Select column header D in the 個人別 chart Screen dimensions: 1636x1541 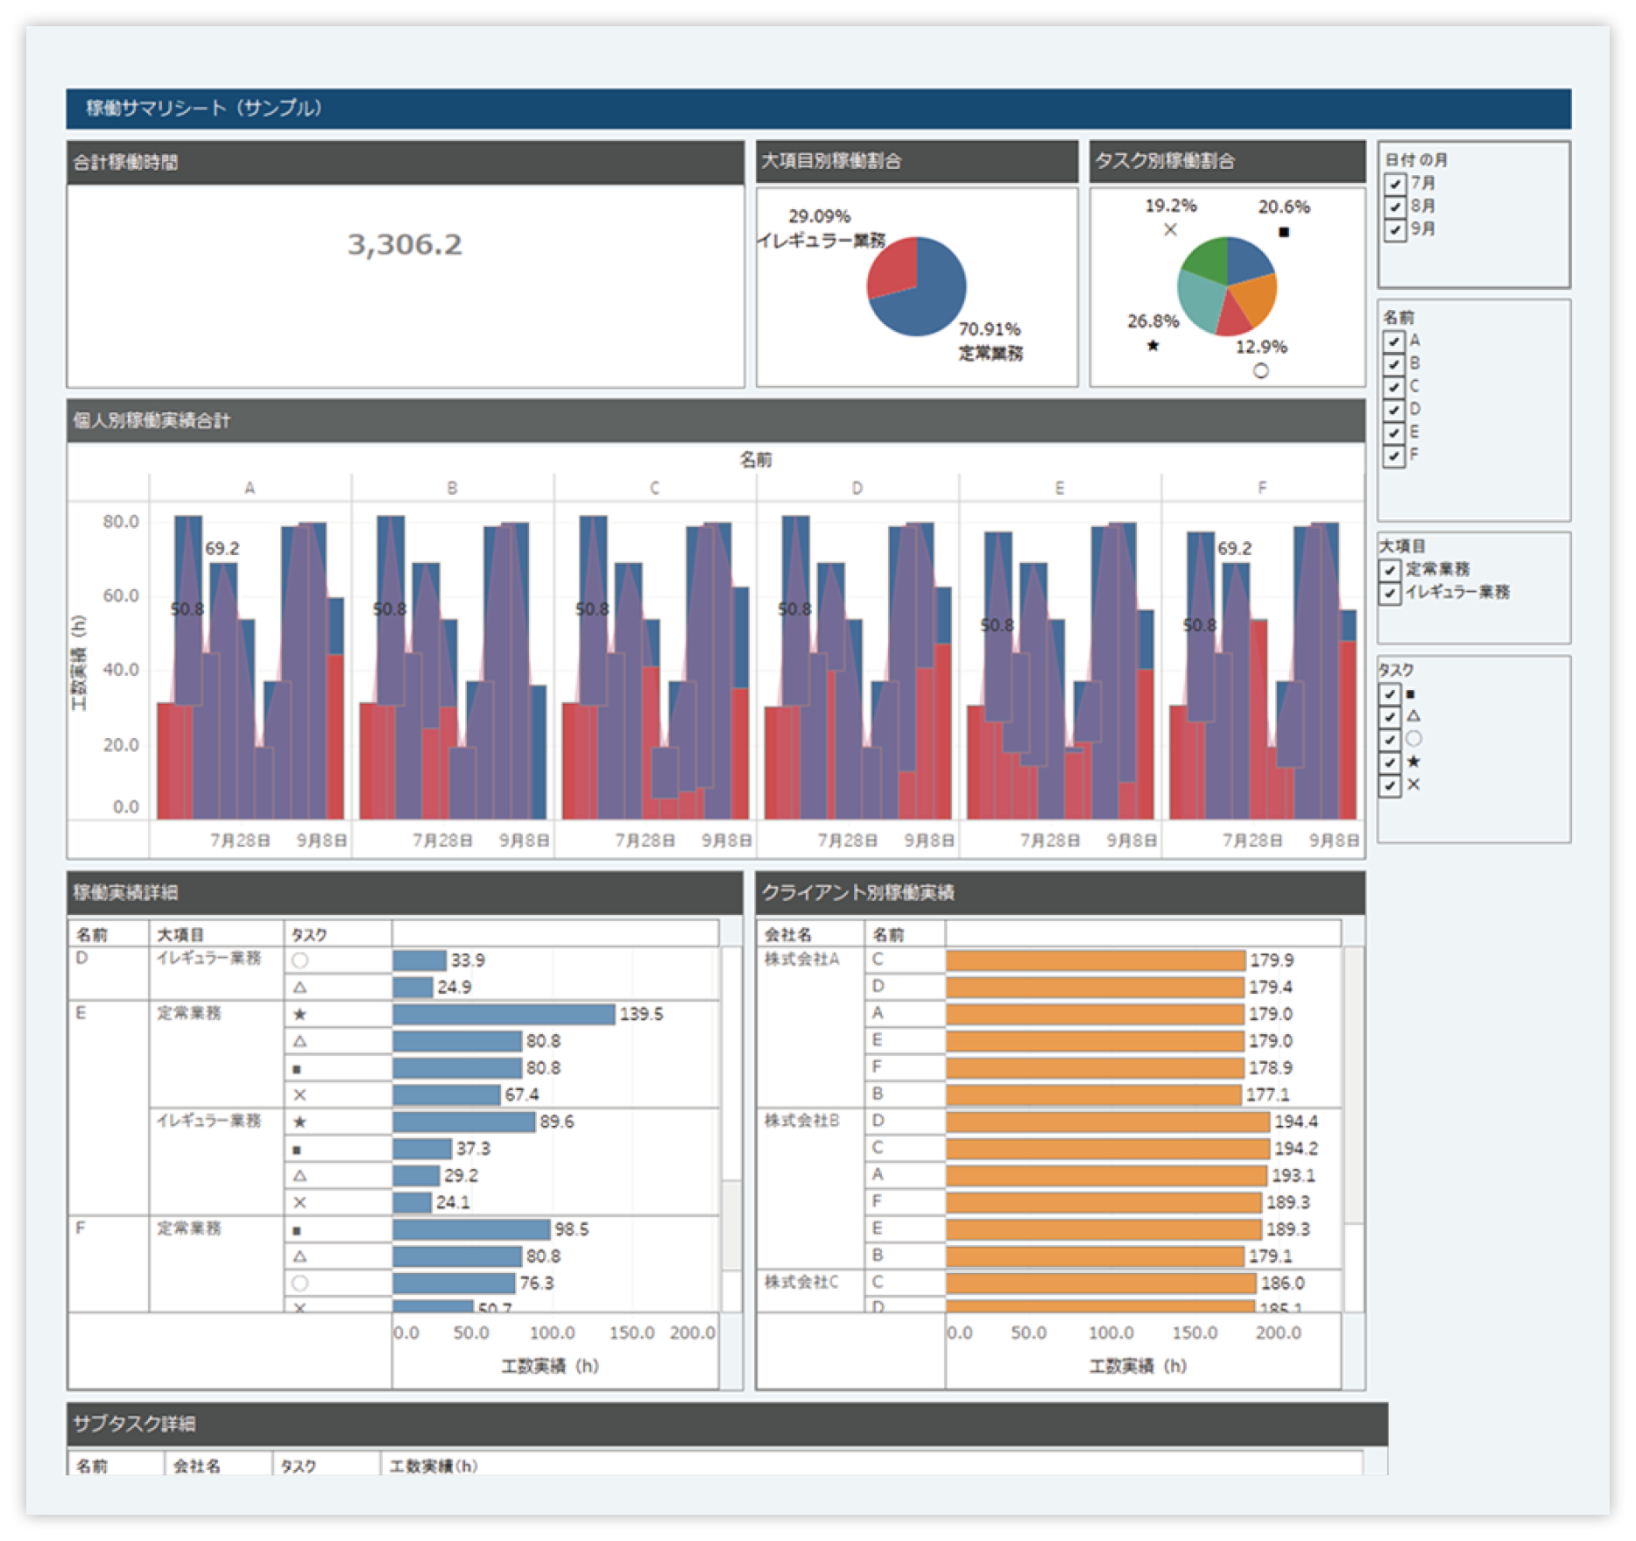pos(857,489)
